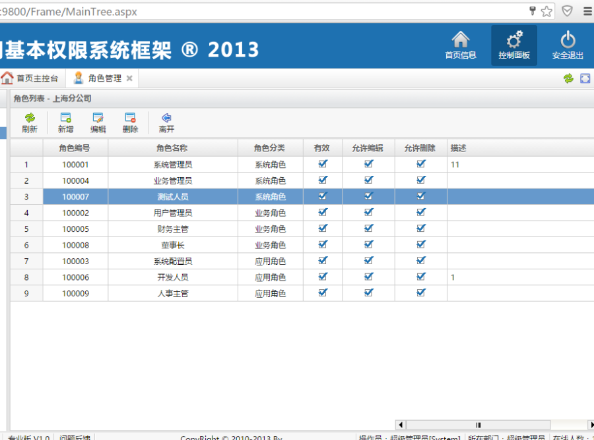Toggle 允许编辑 checkbox for 财务主管 row

(x=368, y=229)
